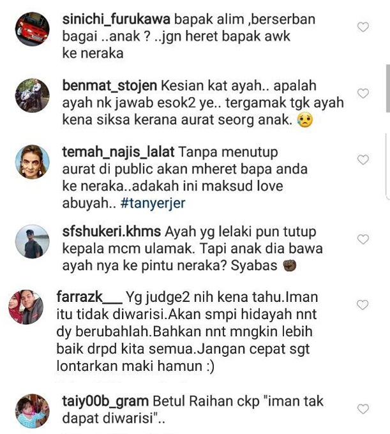Open benmat_stojen's profile picture
The width and height of the screenshot is (390, 434).
coord(33,96)
